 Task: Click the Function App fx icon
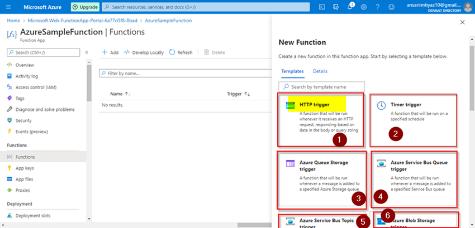[12, 34]
